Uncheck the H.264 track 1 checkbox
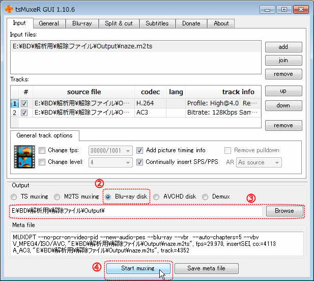 pyautogui.click(x=24, y=103)
